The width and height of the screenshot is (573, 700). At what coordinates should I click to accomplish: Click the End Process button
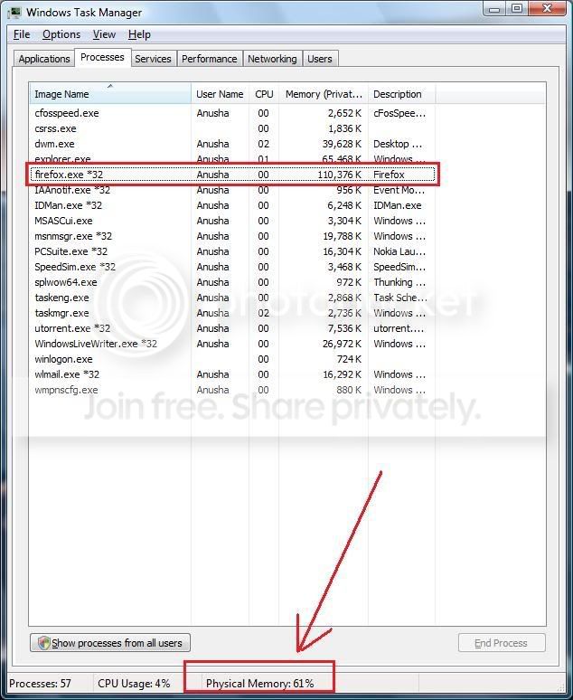click(x=502, y=643)
